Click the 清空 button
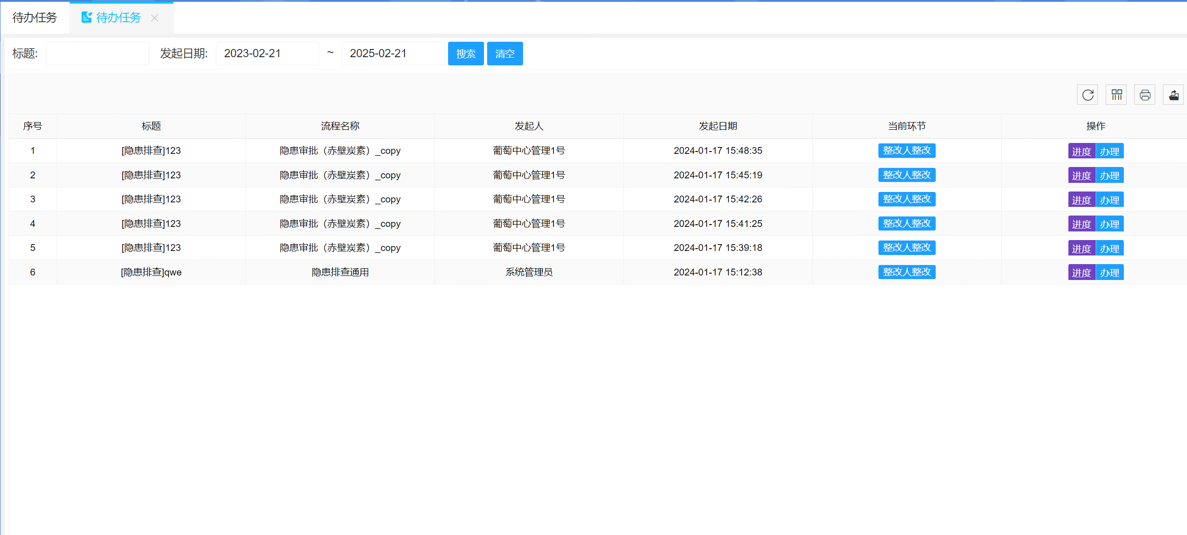The image size is (1187, 535). click(x=505, y=54)
